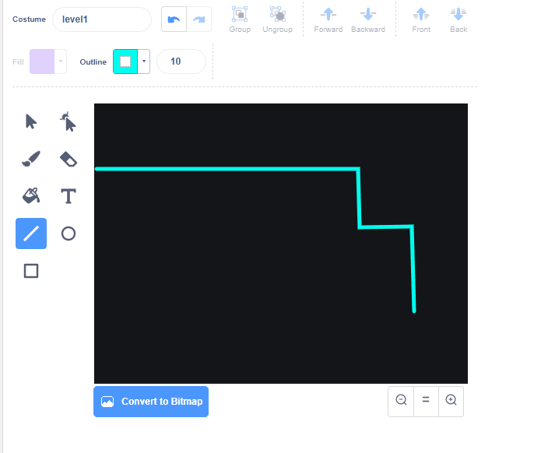Image resolution: width=541 pixels, height=453 pixels.
Task: Reset canvas zoom with equals button
Action: tap(426, 402)
